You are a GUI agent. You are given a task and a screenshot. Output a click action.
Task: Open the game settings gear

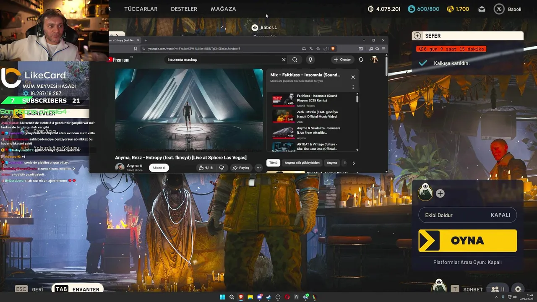coord(518,289)
